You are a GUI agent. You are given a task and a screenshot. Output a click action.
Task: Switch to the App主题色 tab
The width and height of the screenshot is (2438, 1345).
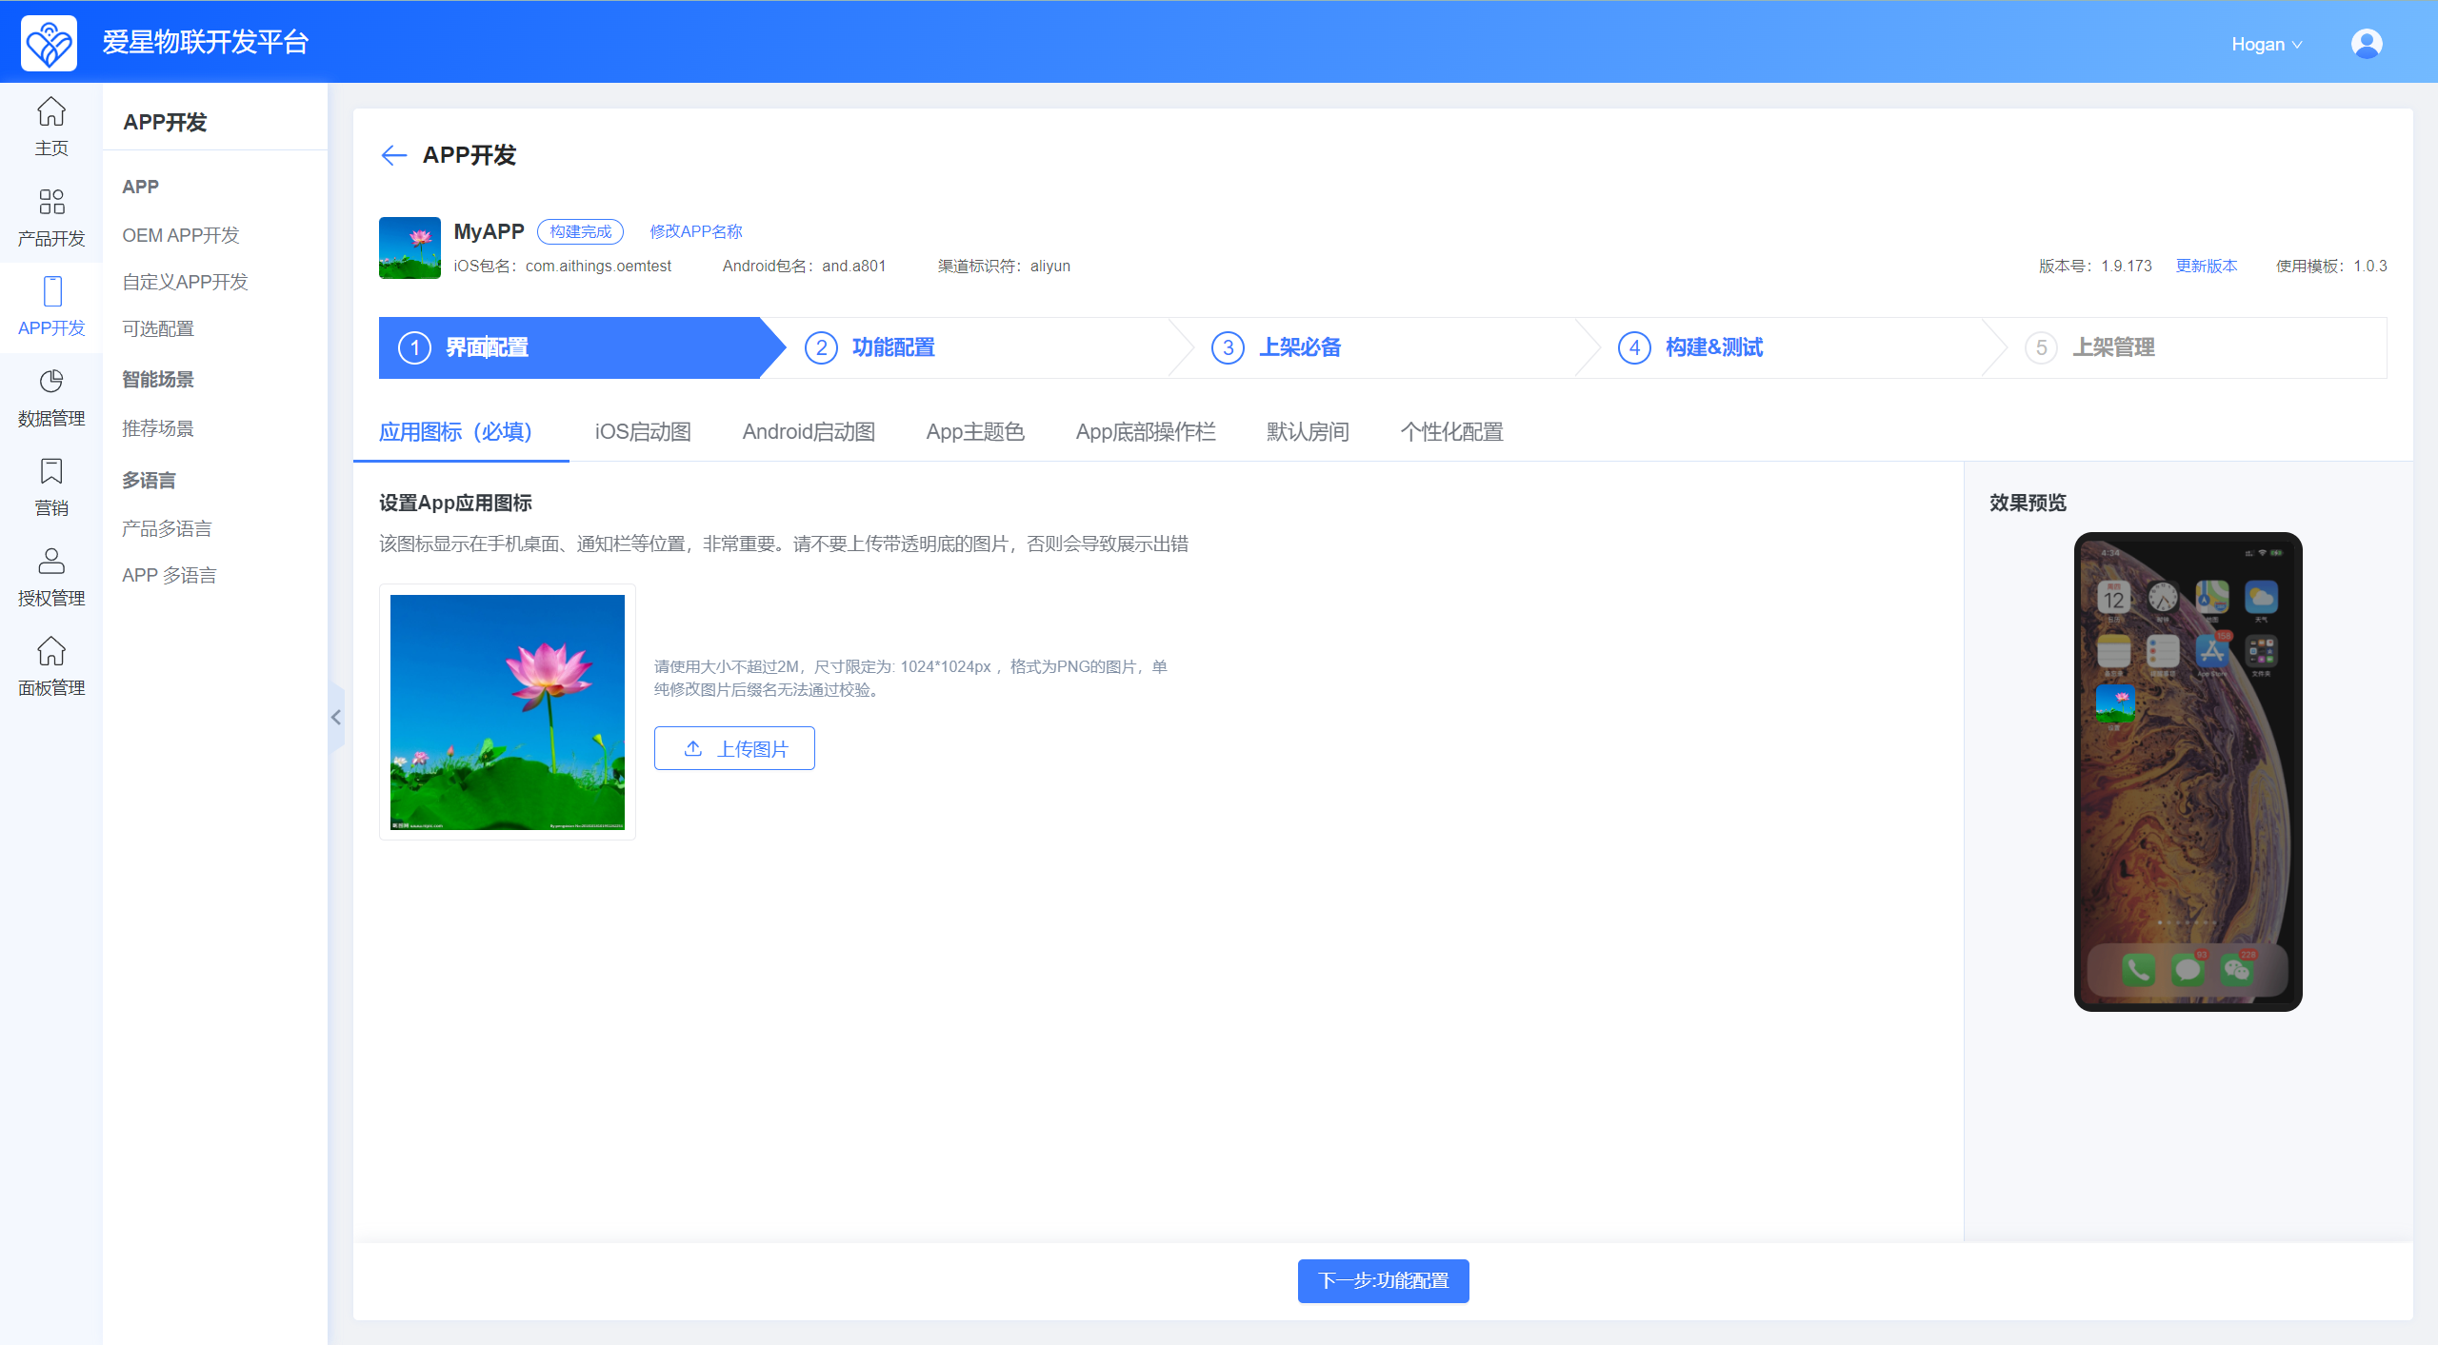(974, 432)
